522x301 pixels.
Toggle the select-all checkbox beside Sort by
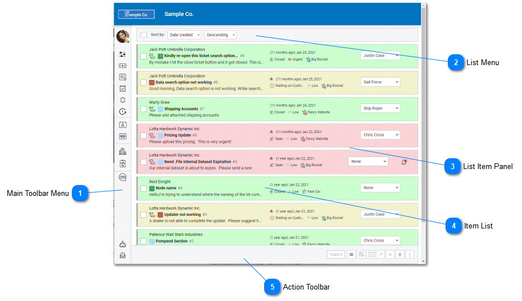click(144, 35)
